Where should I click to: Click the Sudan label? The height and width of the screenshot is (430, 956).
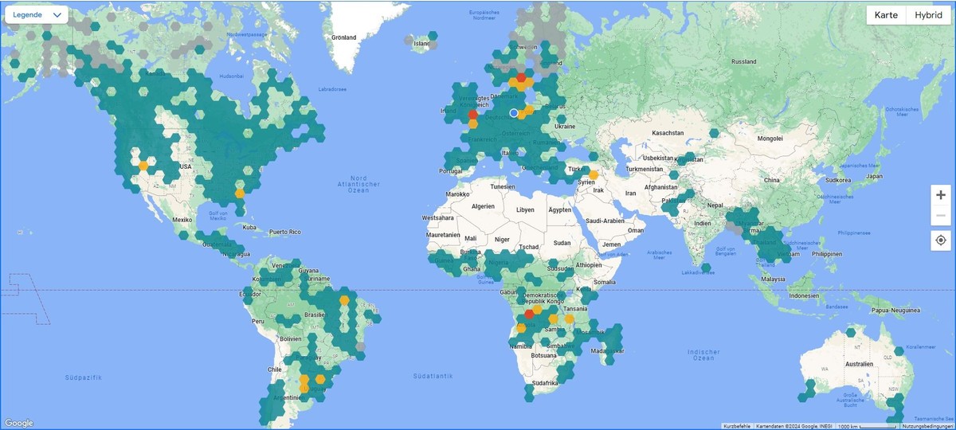tap(562, 242)
